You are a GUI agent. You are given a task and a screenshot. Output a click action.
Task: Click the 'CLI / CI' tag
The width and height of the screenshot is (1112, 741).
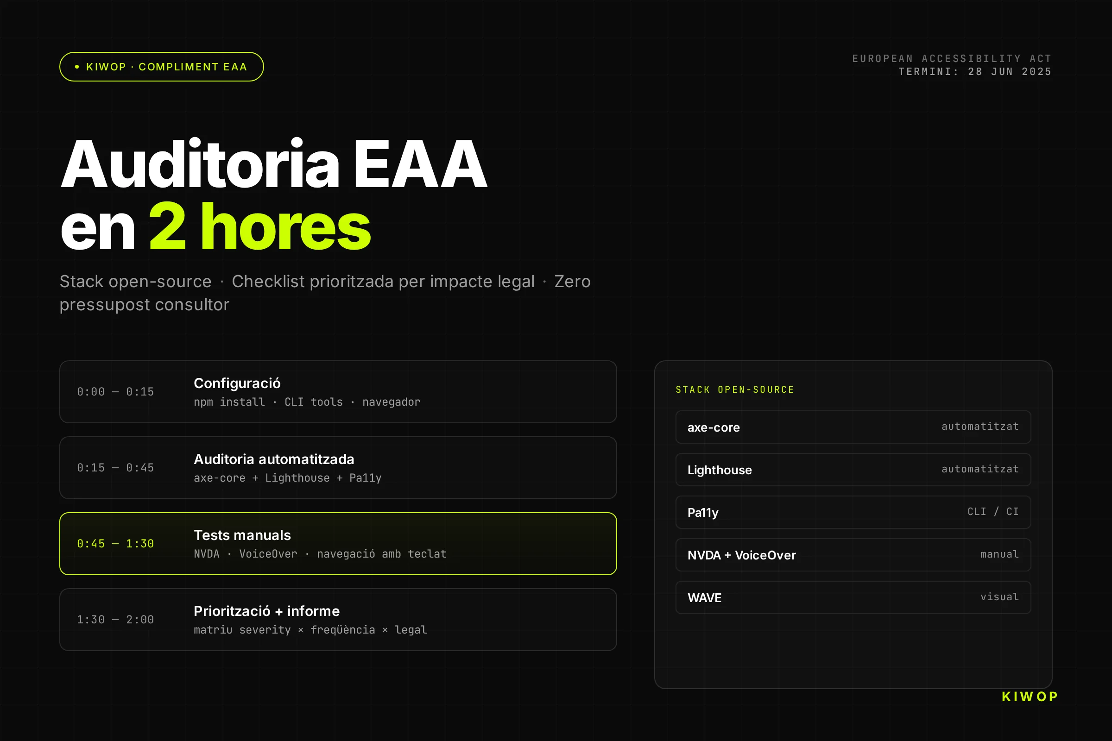tap(993, 512)
